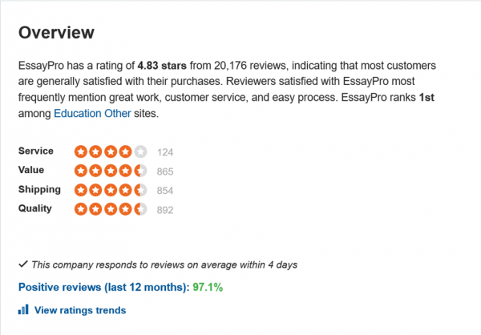
Task: Click the 865 Value review count
Action: tap(165, 172)
